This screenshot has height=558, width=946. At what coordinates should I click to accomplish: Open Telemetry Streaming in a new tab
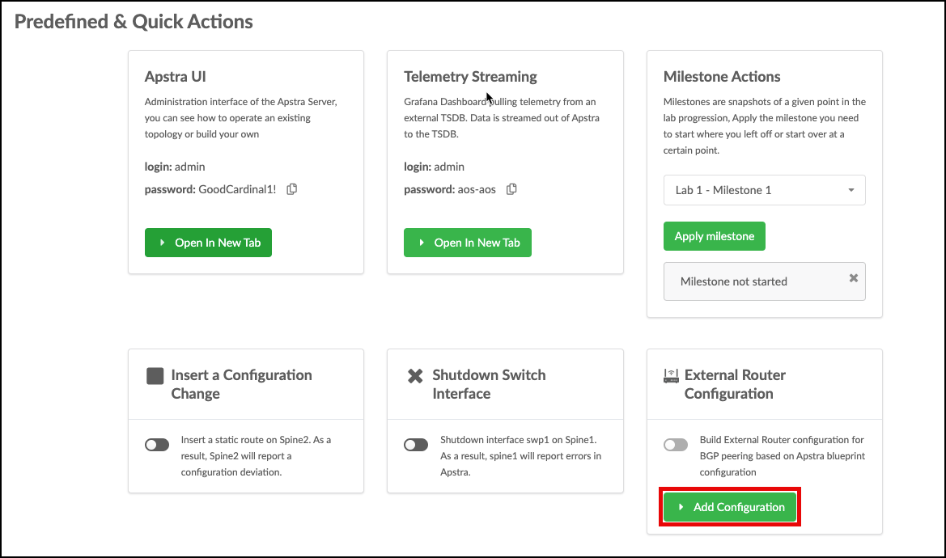click(x=468, y=243)
